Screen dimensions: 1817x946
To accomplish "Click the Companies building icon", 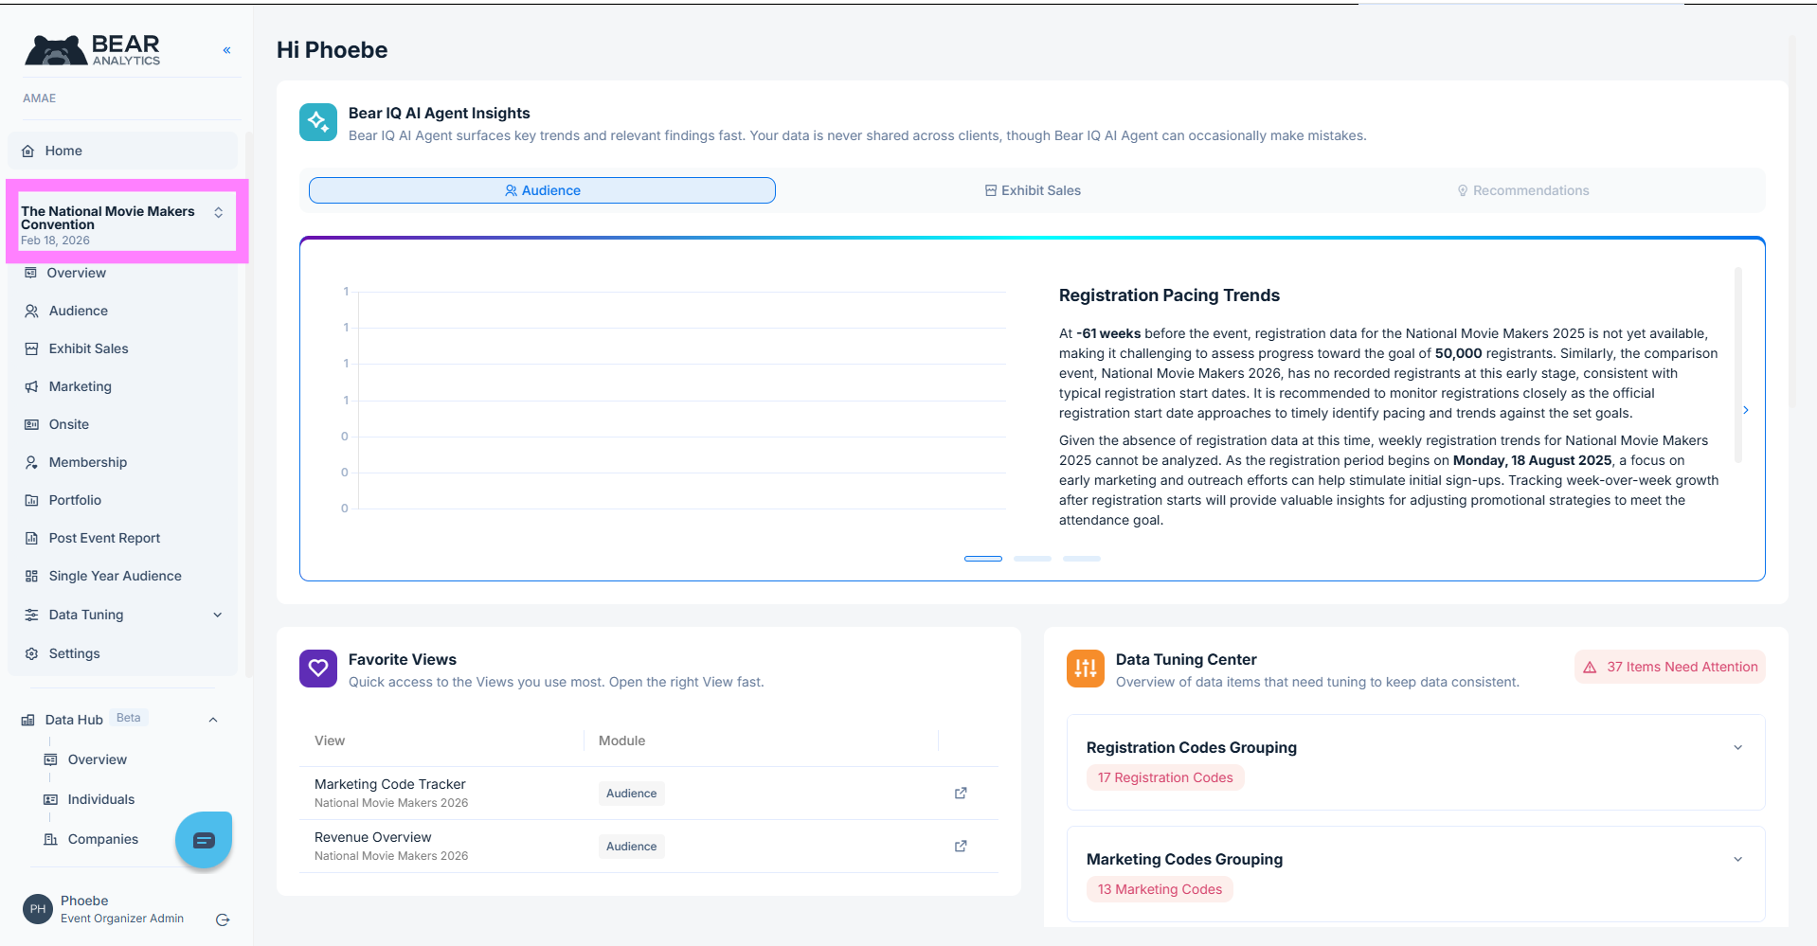I will click(50, 839).
